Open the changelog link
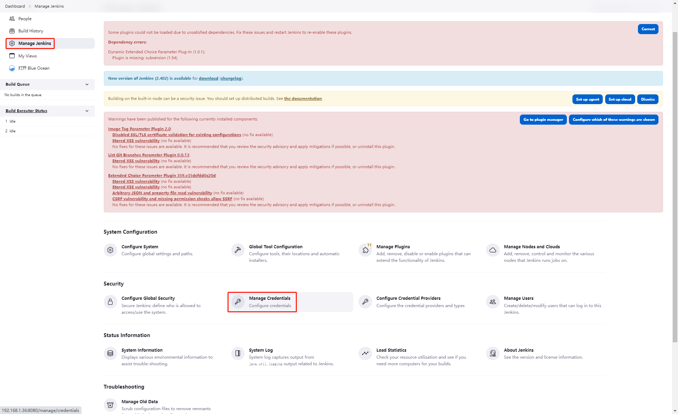Viewport: 678px width, 414px height. 231,78
